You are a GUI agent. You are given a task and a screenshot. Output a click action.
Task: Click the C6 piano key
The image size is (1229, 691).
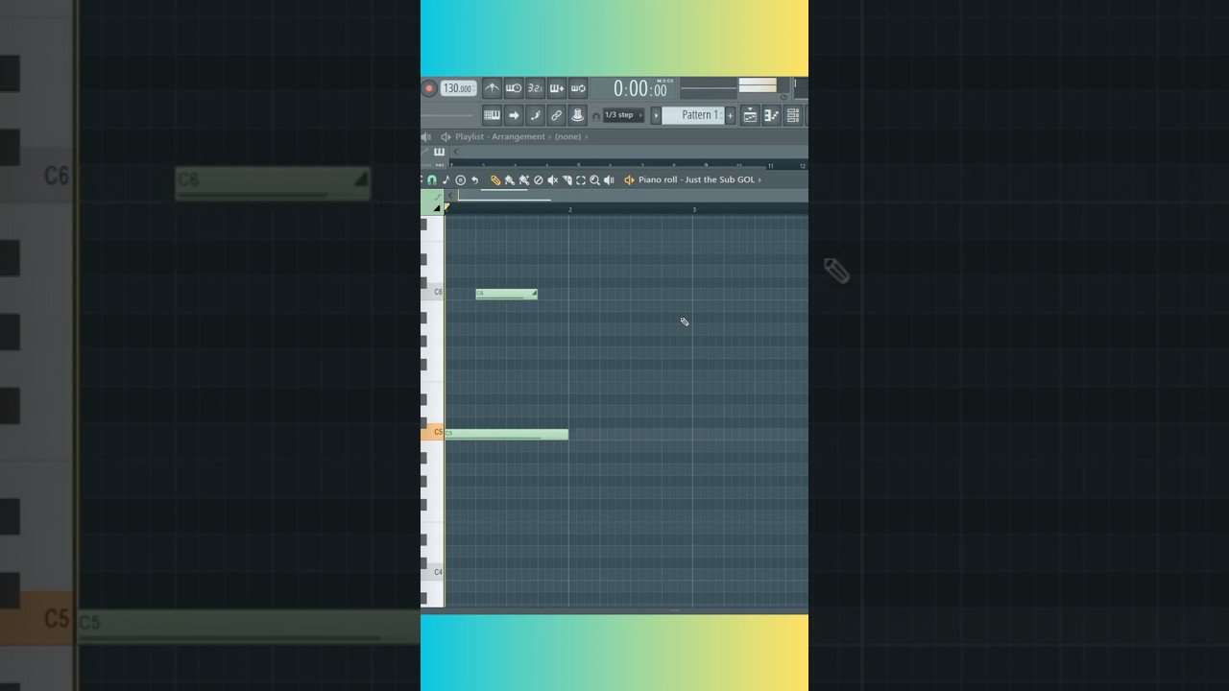[x=433, y=292]
